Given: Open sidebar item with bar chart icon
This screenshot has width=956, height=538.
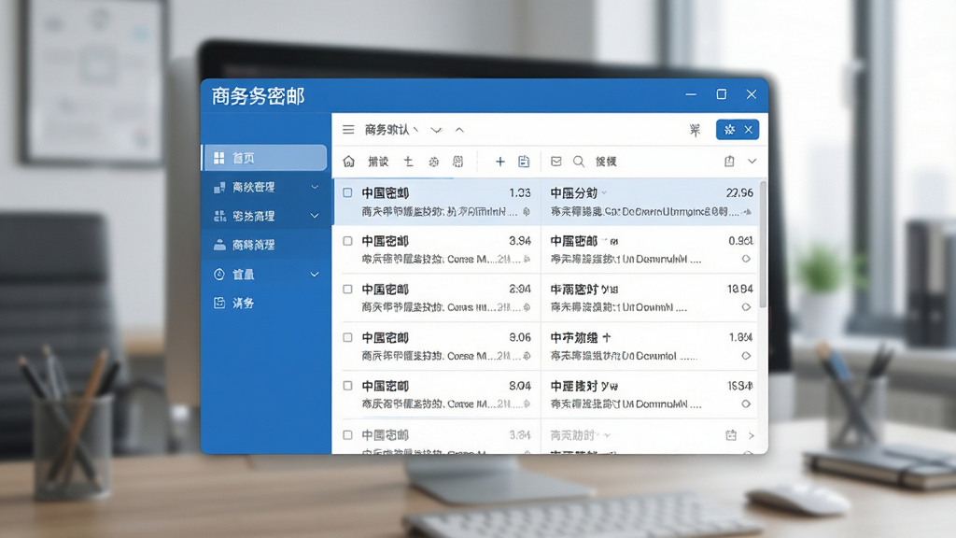Looking at the screenshot, I should point(264,187).
